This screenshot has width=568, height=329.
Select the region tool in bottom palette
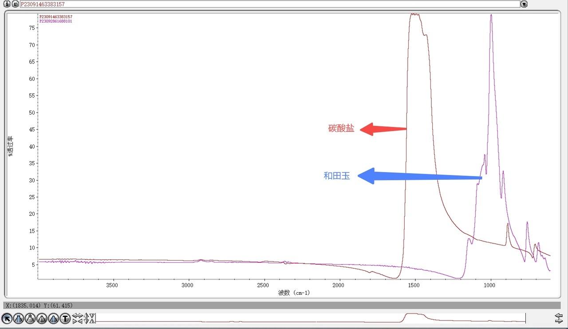point(19,318)
